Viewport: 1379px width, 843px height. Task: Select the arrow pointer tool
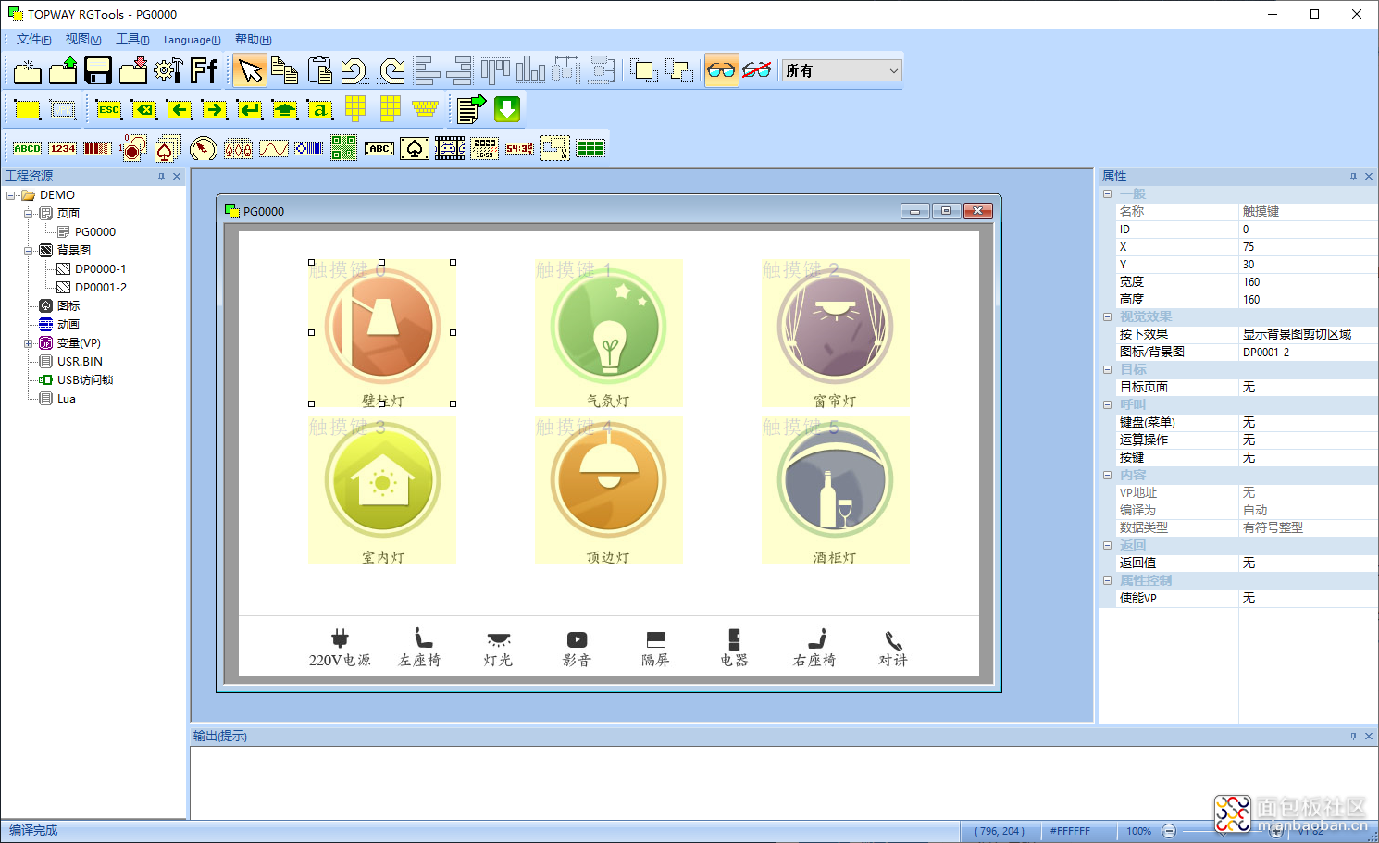click(x=250, y=70)
